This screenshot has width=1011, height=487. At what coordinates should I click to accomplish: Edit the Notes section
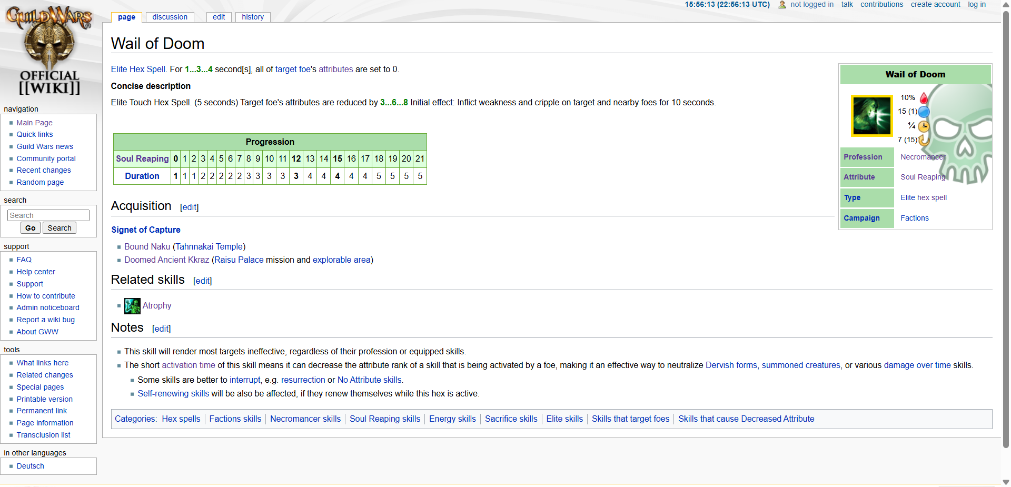tap(161, 329)
